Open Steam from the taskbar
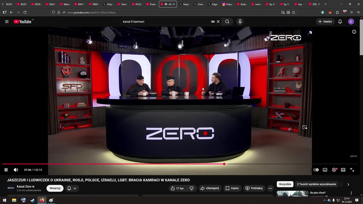Viewport: 363px width, 204px height. (33, 200)
